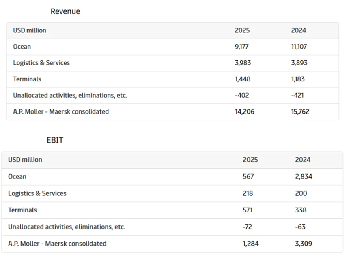
Task: Select the 2024 column header in Revenue table
Action: 299,30
